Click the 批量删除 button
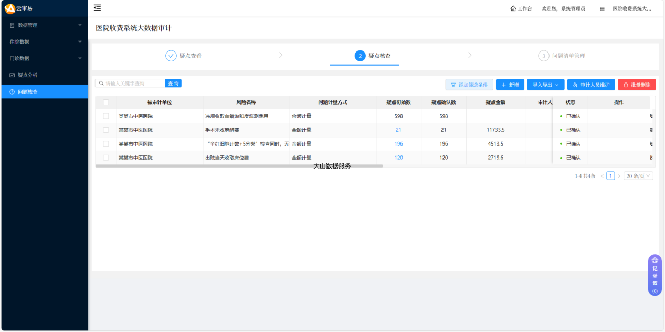This screenshot has width=665, height=332. [x=636, y=85]
